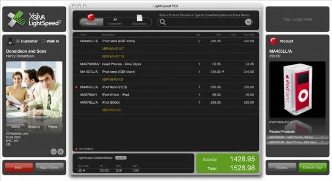
Task: Click the 100.03 US tax amount
Action: (x=104, y=170)
